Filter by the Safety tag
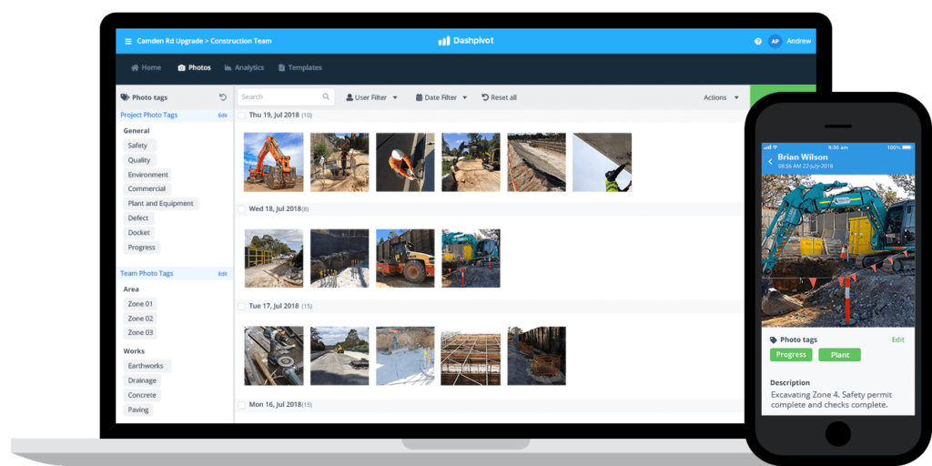Viewport: 932px width, 466px height. coord(138,146)
